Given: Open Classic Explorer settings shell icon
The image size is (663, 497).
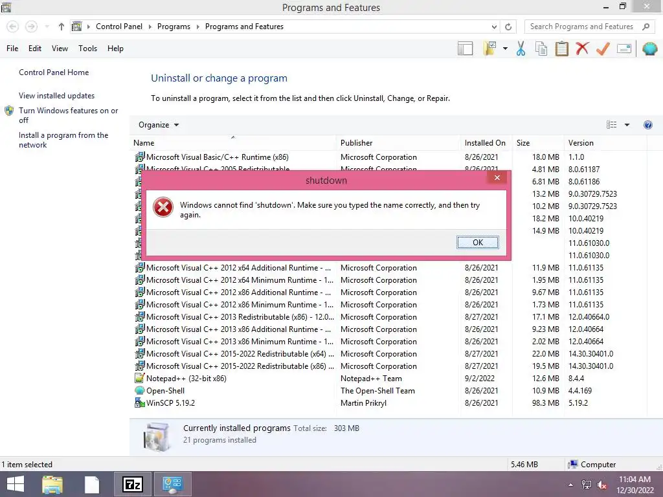Looking at the screenshot, I should [x=649, y=49].
